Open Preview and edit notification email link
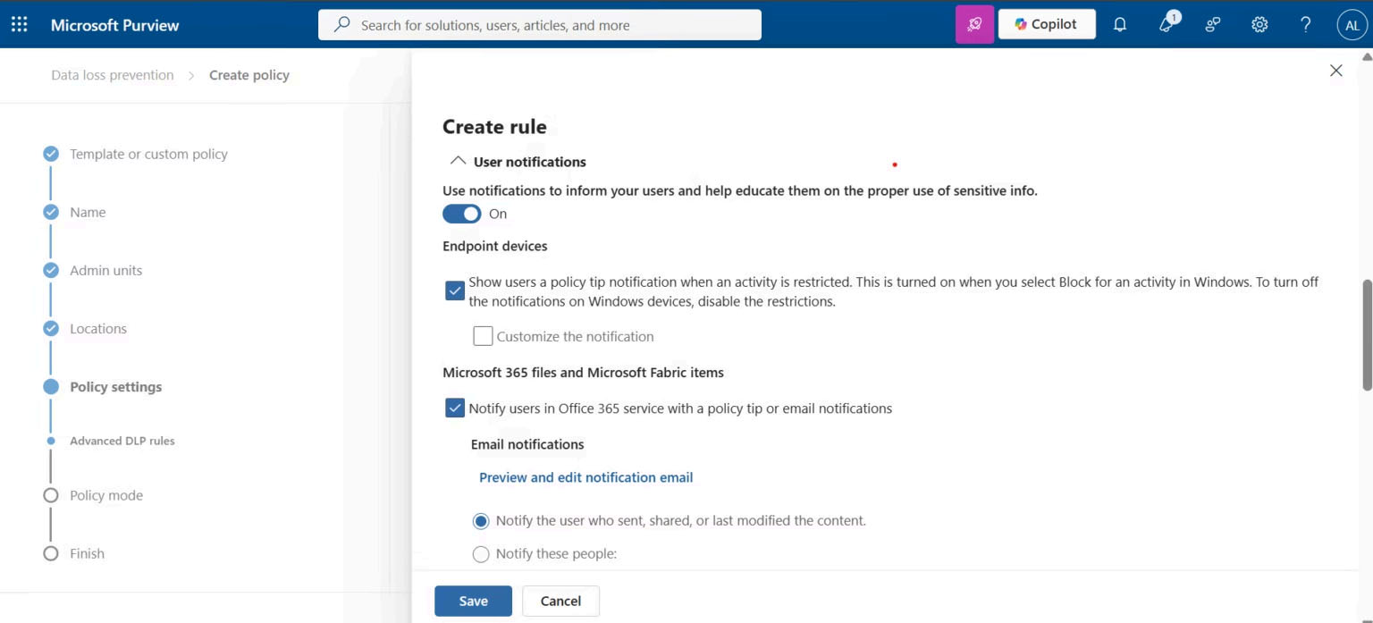1373x623 pixels. 586,477
